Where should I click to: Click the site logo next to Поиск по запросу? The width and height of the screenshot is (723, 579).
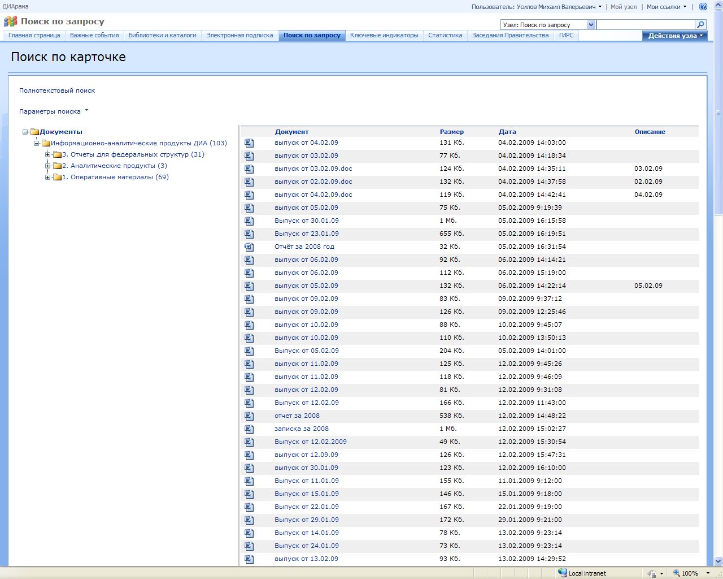(10, 21)
